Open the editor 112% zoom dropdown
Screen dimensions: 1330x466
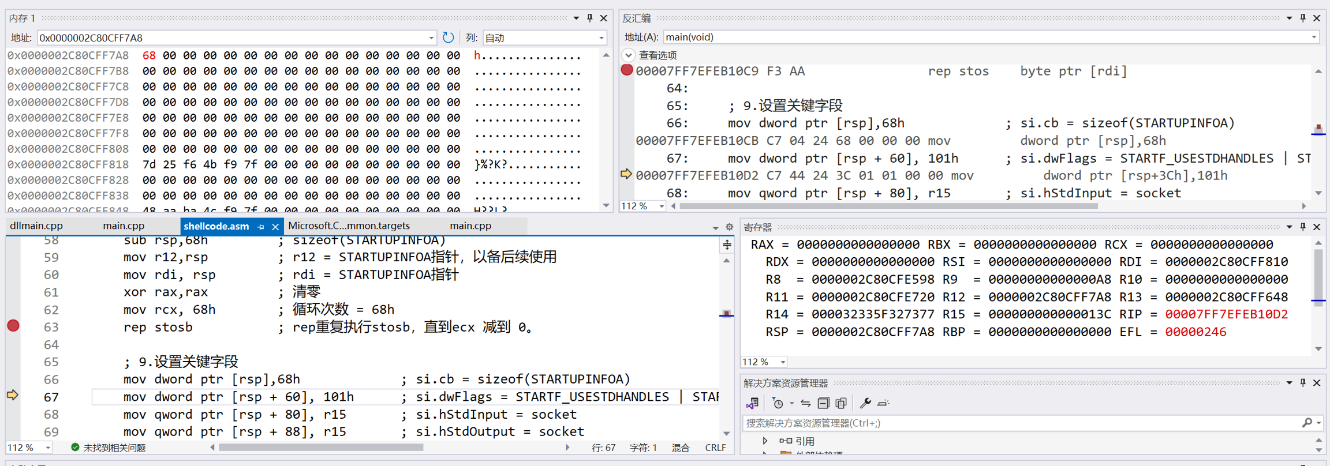[x=48, y=448]
